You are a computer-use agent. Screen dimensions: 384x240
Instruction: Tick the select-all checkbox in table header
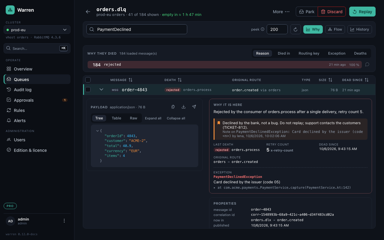pyautogui.click(x=88, y=80)
